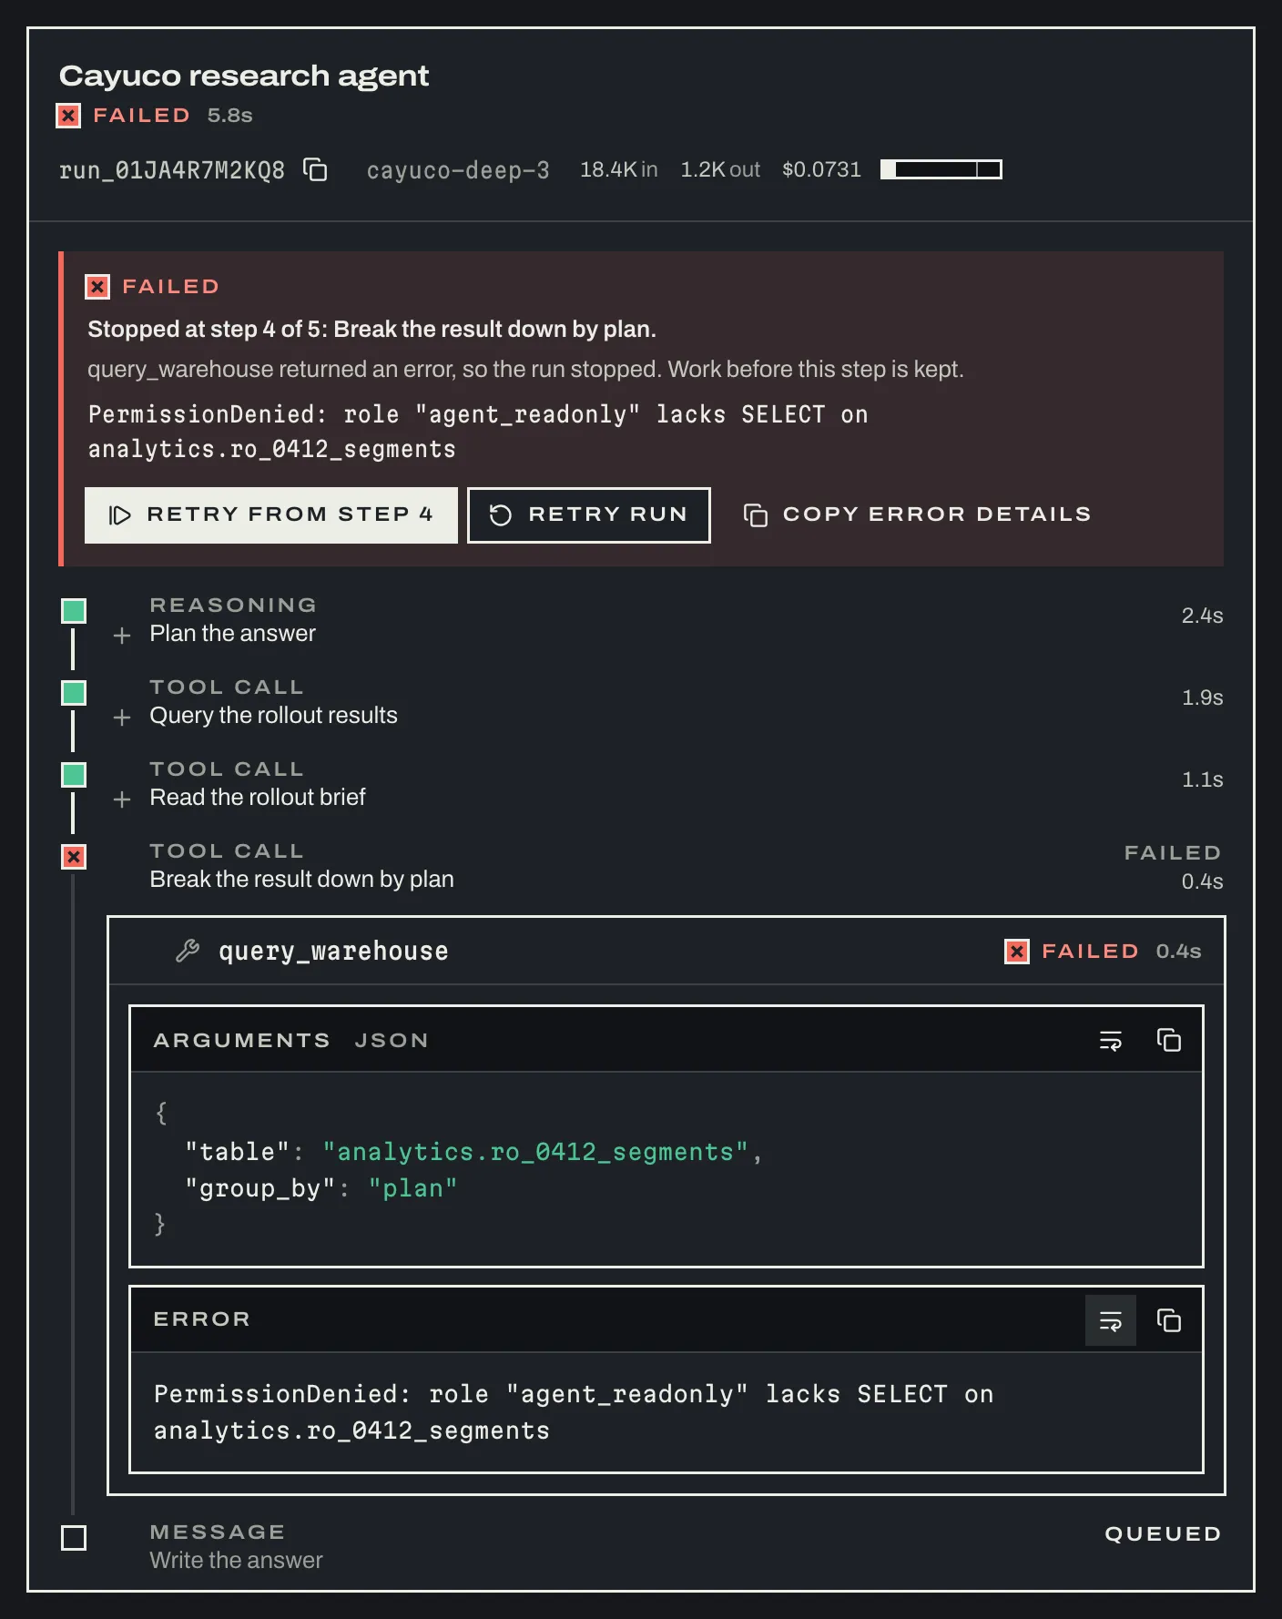Click the Error panel header label

[201, 1319]
